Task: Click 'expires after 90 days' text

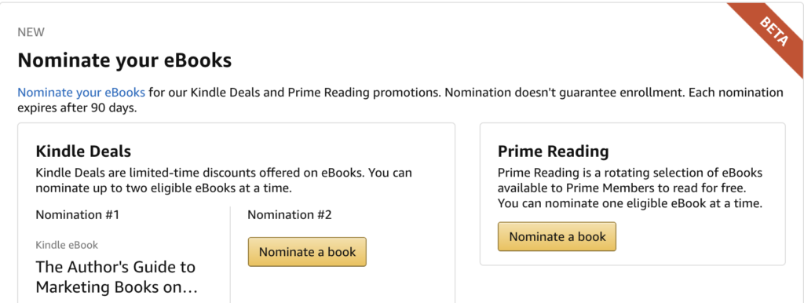Action: [x=78, y=108]
